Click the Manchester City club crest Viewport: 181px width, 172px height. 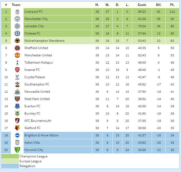tap(17, 19)
